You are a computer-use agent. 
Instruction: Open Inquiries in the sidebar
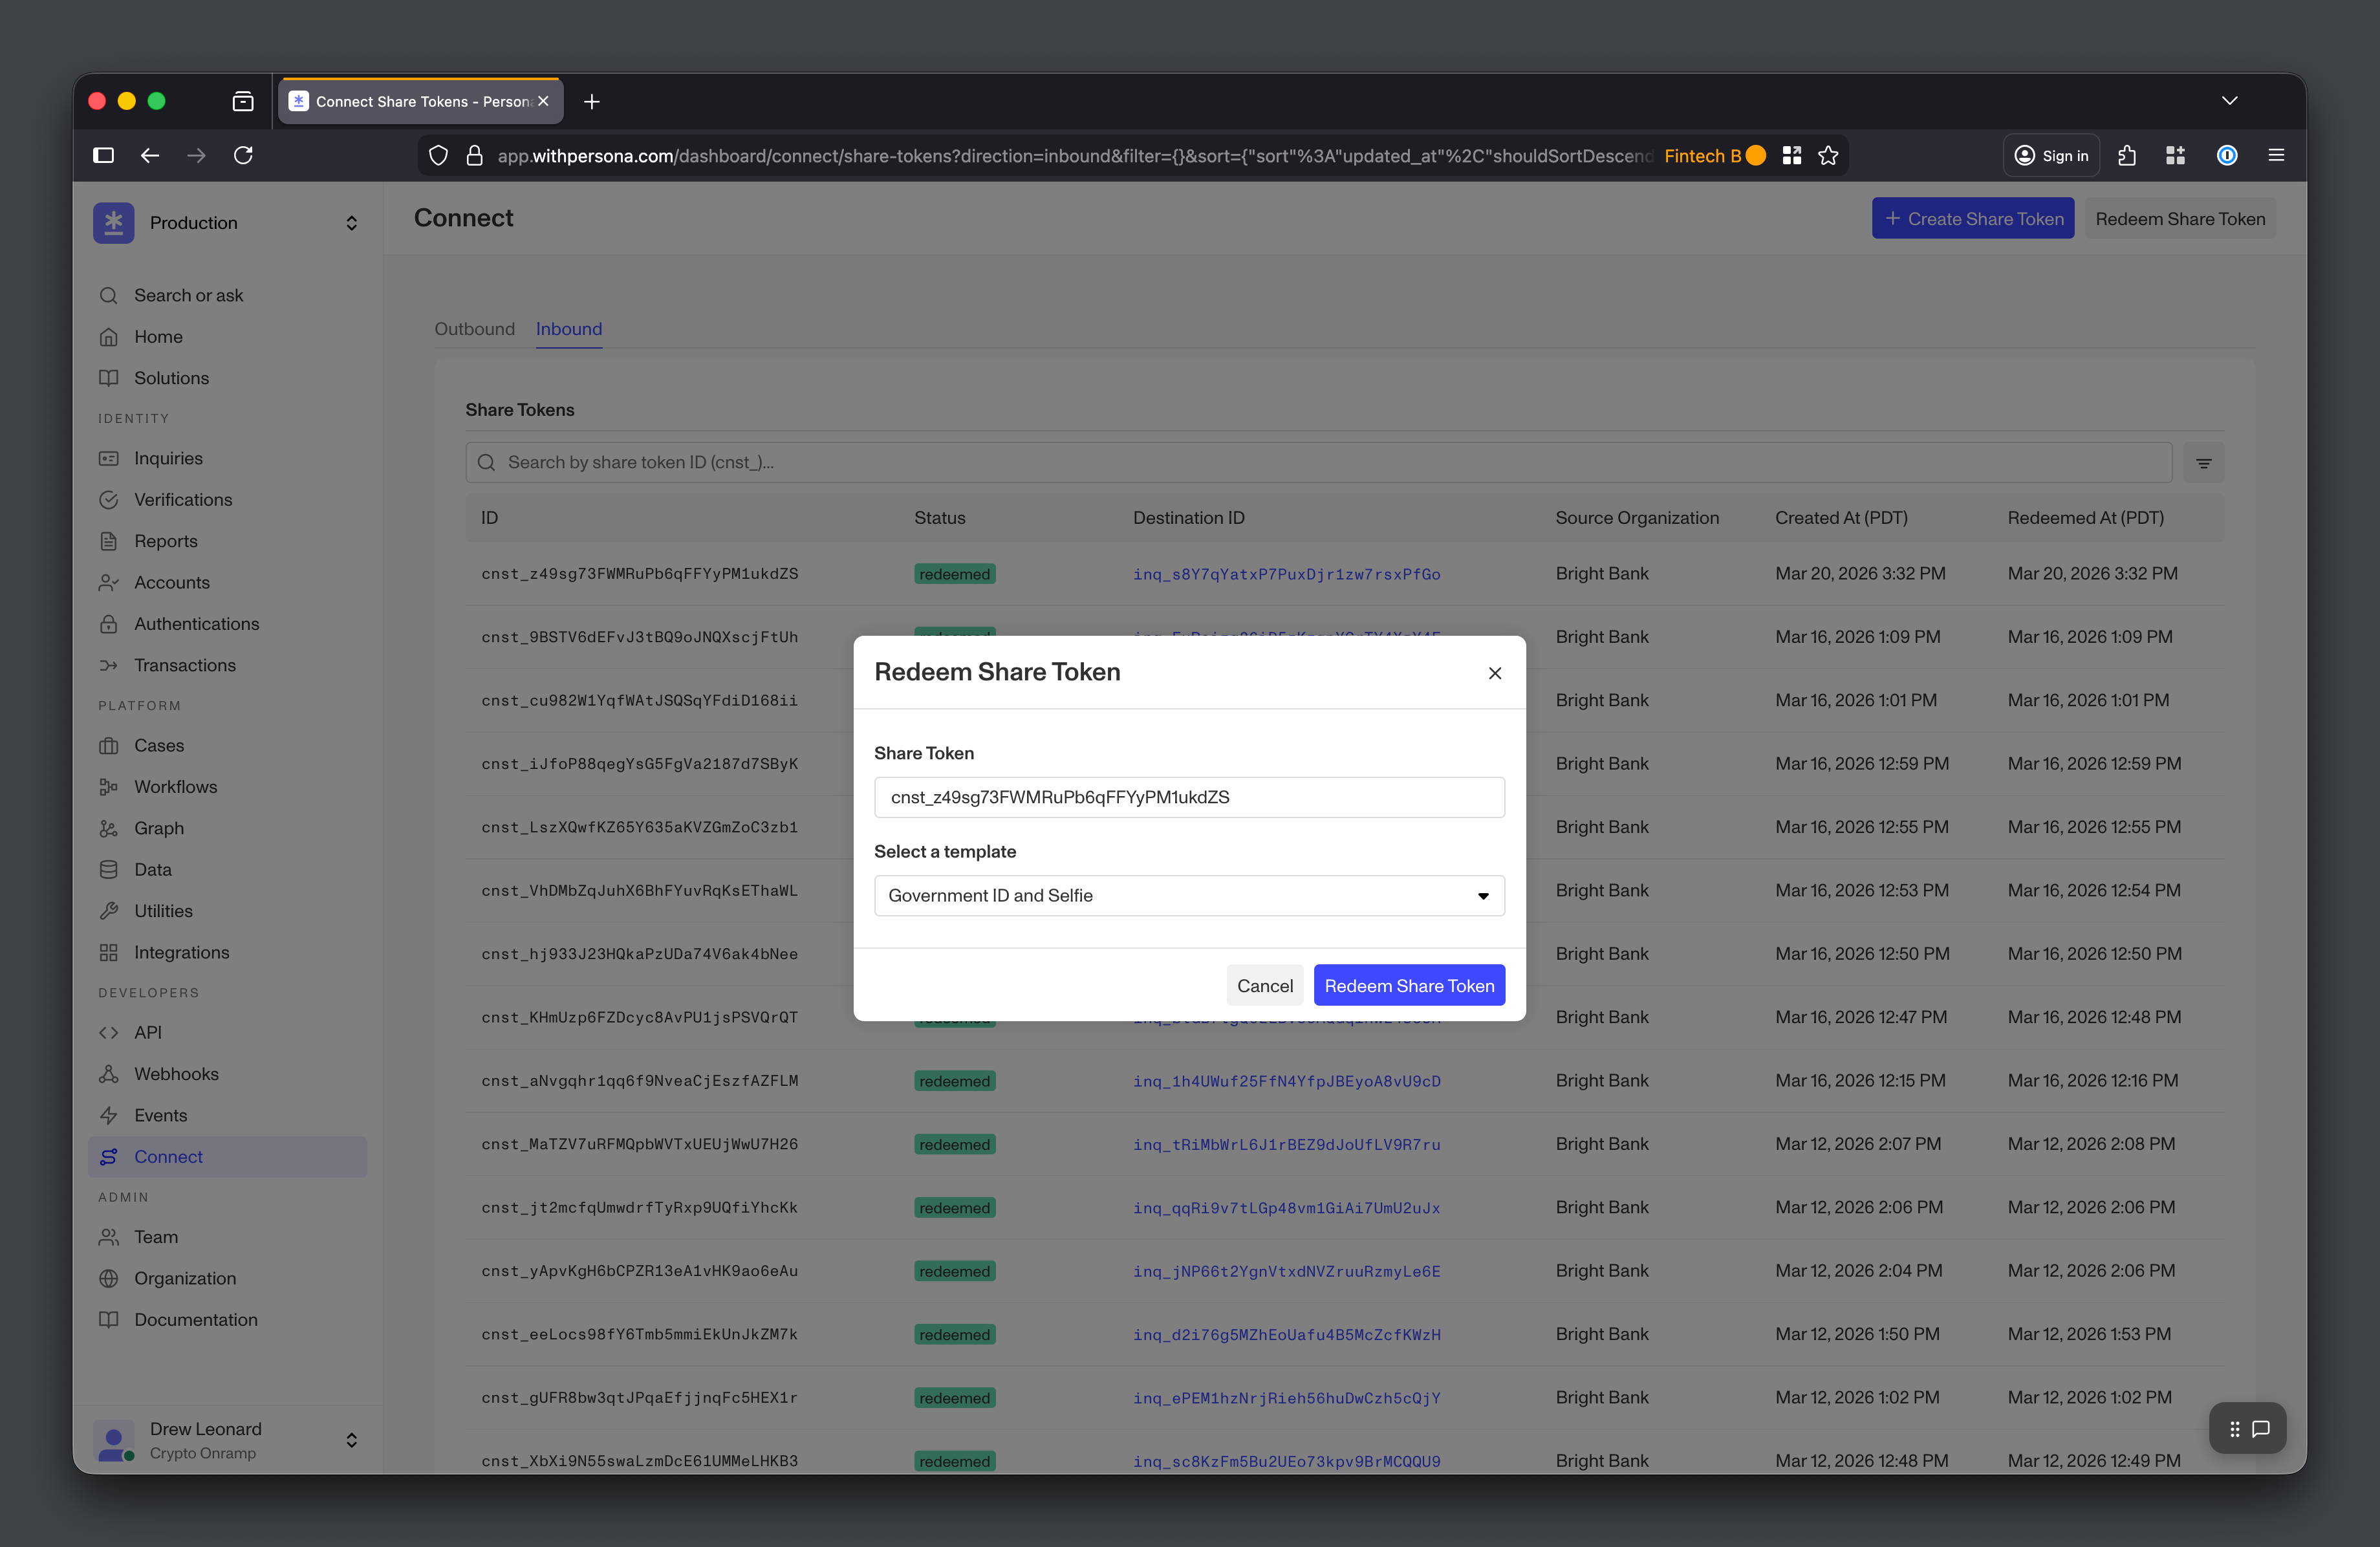[168, 458]
